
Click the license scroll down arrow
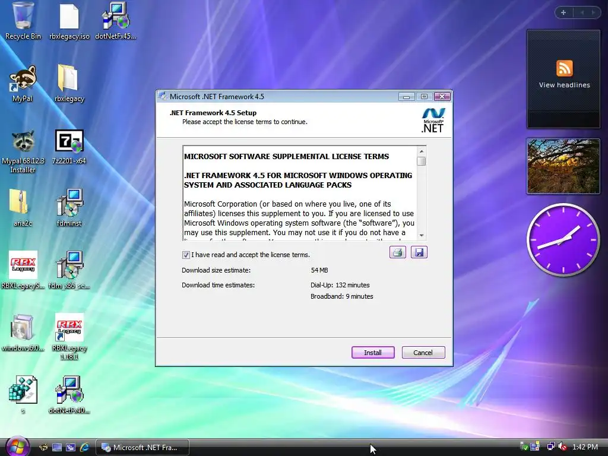[x=422, y=235]
